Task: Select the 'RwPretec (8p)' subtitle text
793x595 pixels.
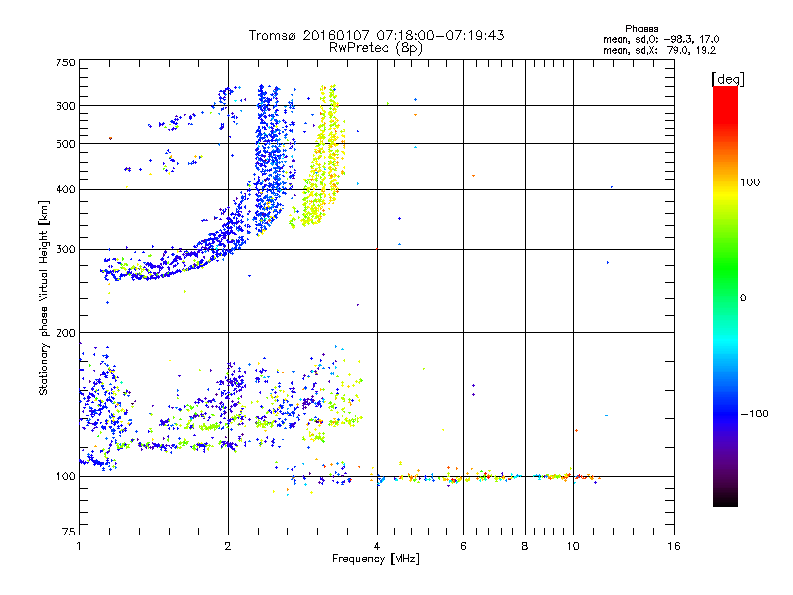Action: 376,48
